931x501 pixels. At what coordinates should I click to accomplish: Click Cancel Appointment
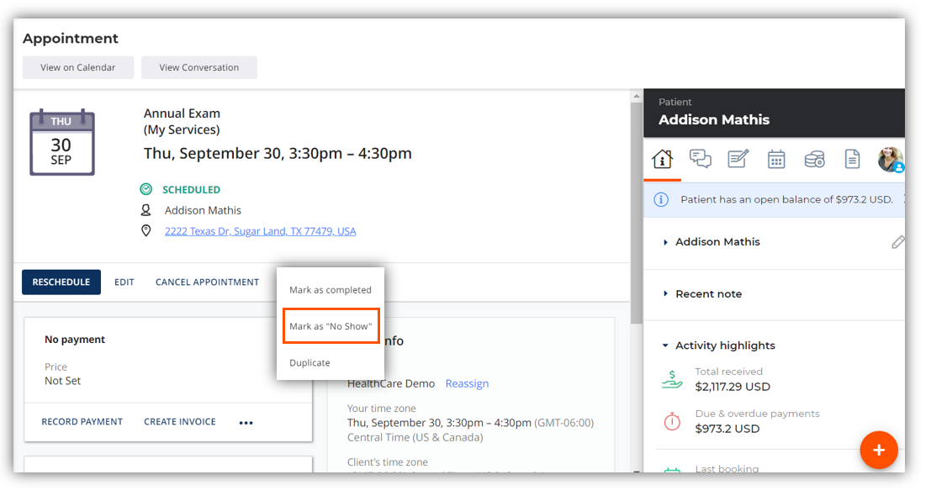tap(207, 282)
